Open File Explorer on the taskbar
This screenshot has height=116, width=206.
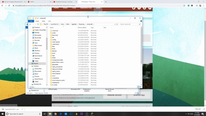(50, 114)
